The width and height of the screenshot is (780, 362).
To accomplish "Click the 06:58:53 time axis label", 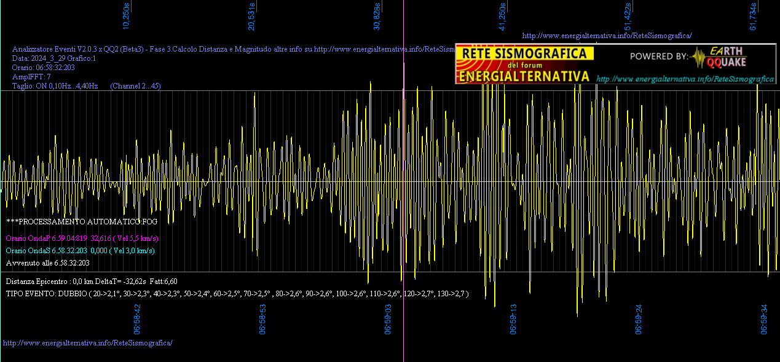I will coord(262,318).
